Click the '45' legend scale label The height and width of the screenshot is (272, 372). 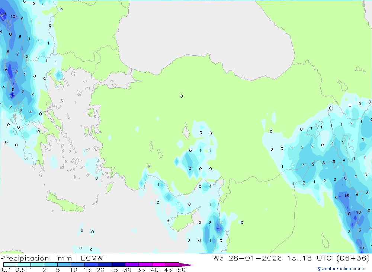pyautogui.click(x=168, y=270)
